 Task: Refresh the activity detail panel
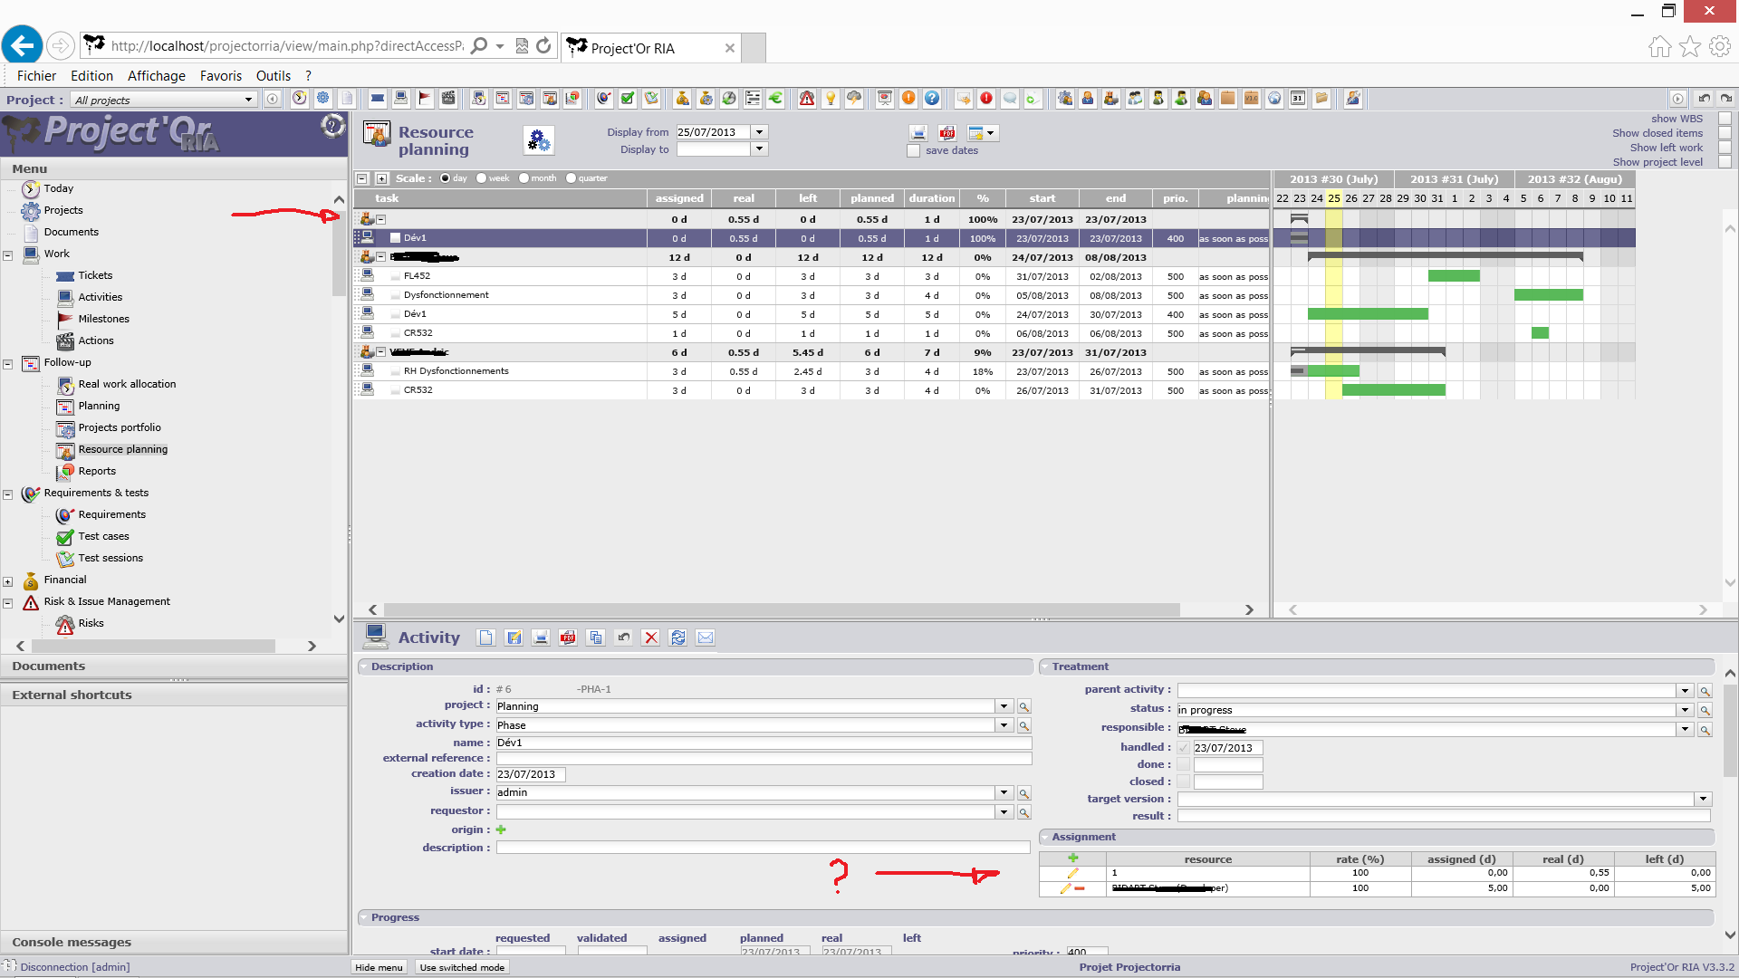677,638
